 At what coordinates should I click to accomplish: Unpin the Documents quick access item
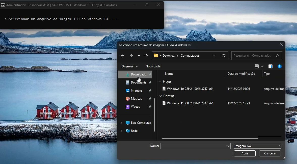[x=150, y=82]
